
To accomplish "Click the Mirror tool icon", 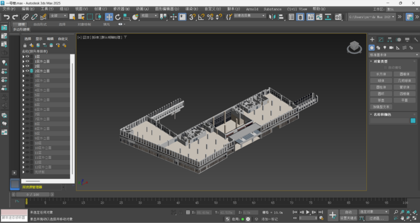I will (x=272, y=17).
